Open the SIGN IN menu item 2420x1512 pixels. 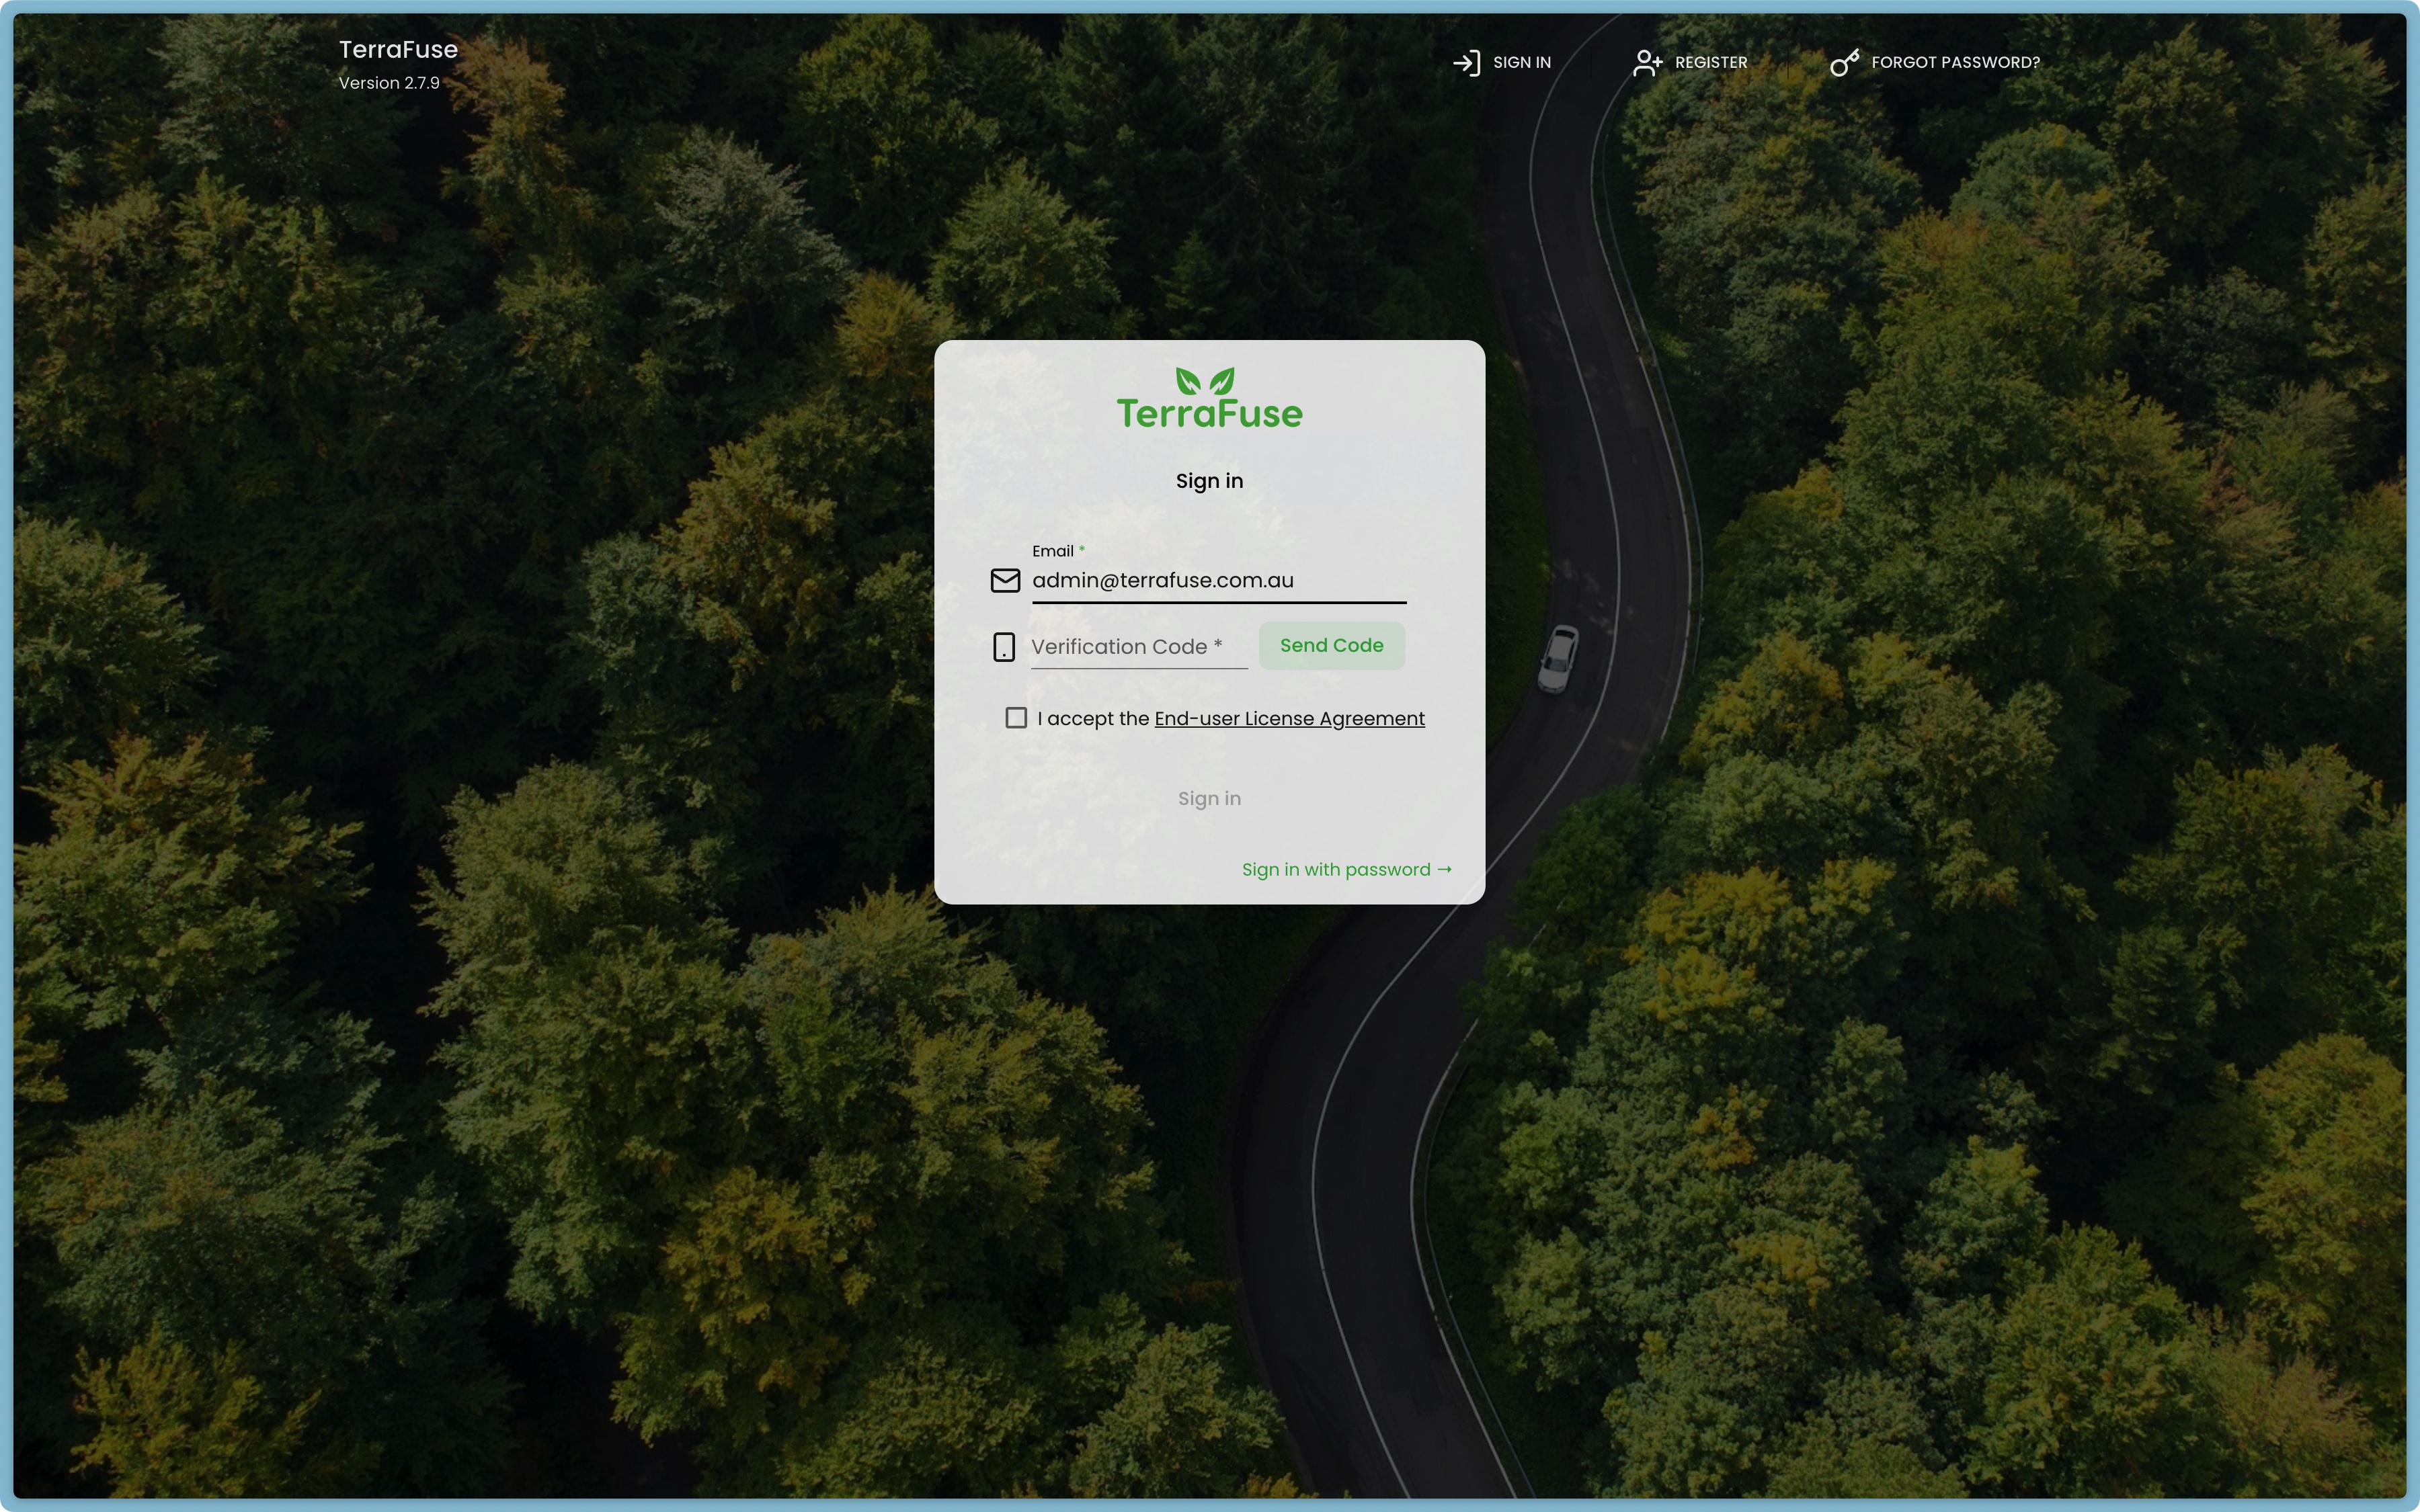point(1521,63)
